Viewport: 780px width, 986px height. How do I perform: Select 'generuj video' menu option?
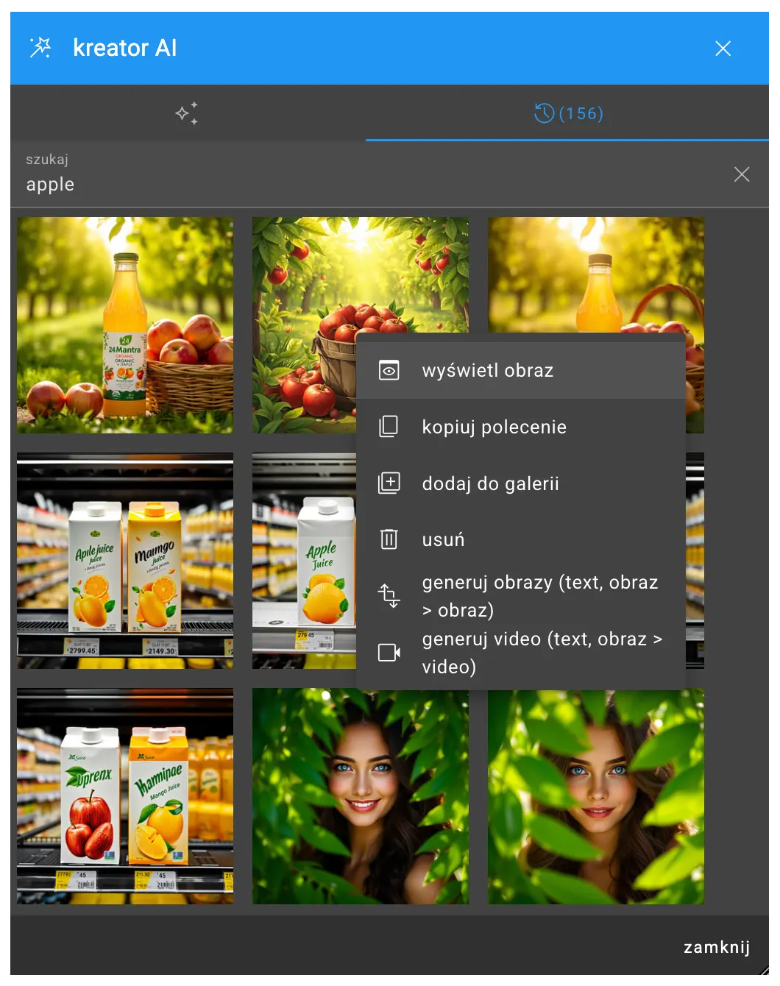[542, 653]
